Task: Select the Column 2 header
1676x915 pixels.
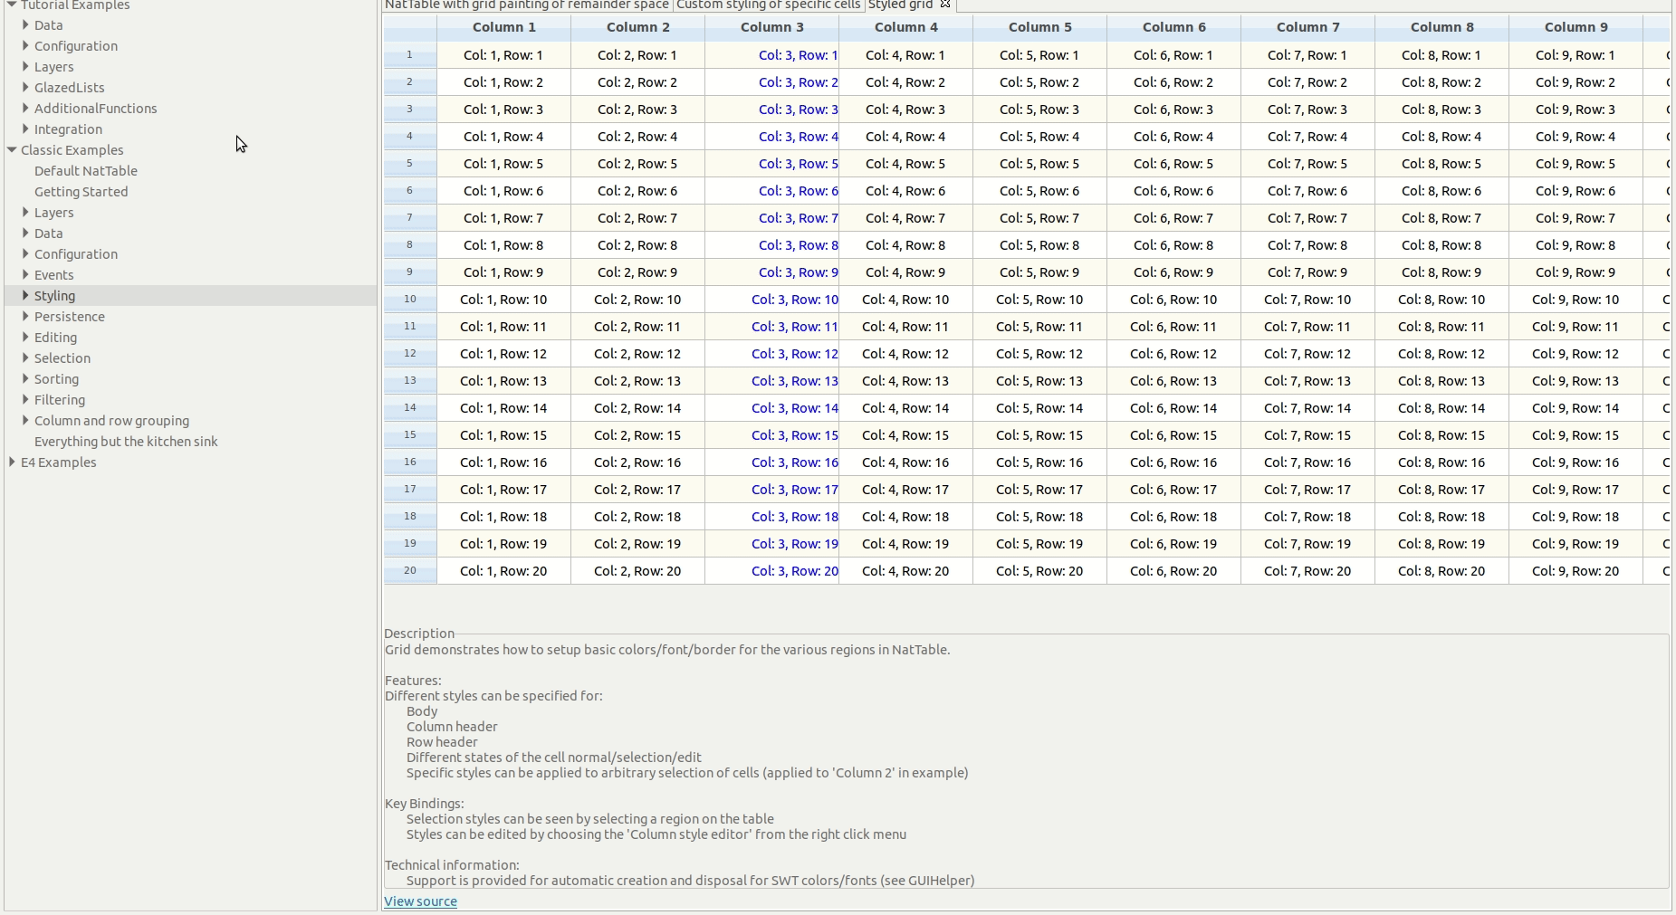Action: coord(638,27)
